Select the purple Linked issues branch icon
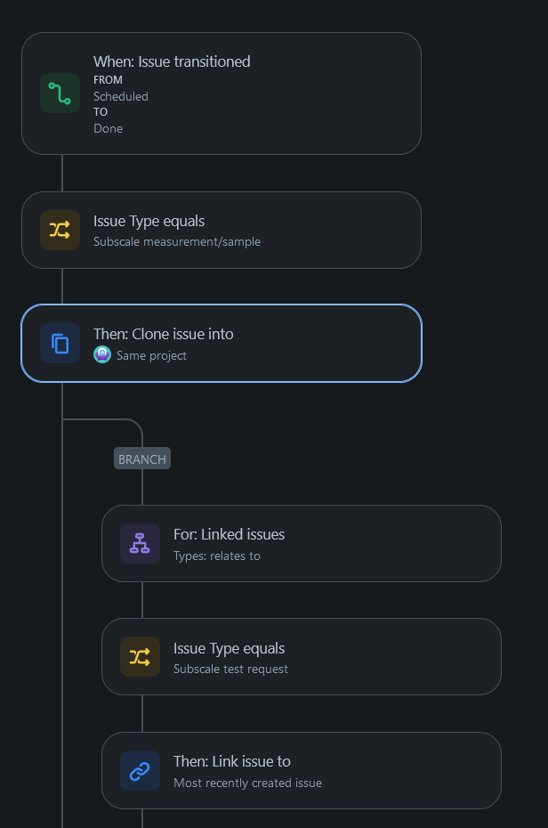Image resolution: width=548 pixels, height=828 pixels. [x=140, y=543]
